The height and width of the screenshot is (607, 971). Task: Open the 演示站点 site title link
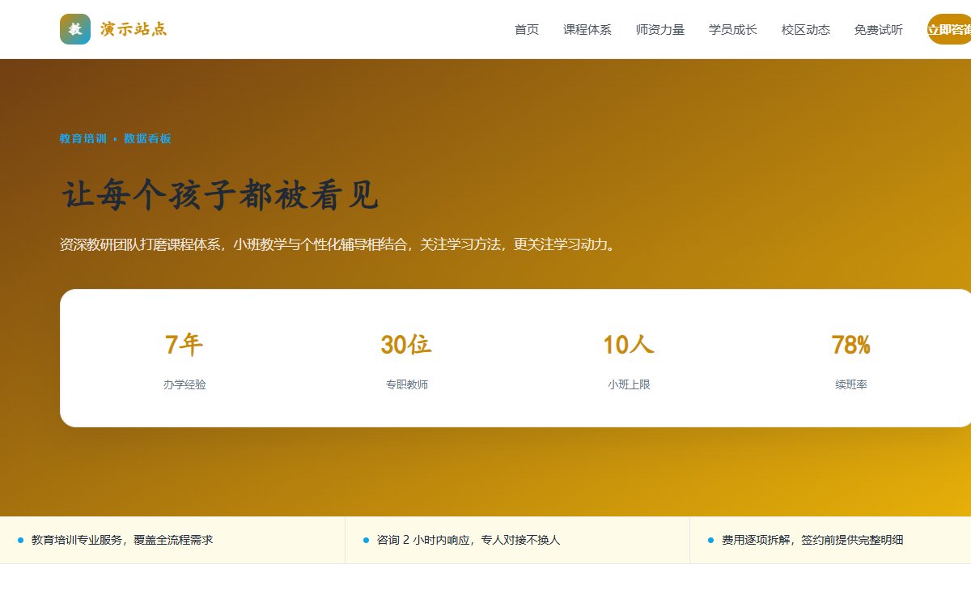coord(134,29)
